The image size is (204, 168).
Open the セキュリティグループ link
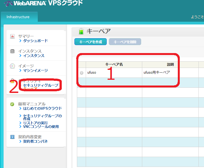[x=41, y=85]
